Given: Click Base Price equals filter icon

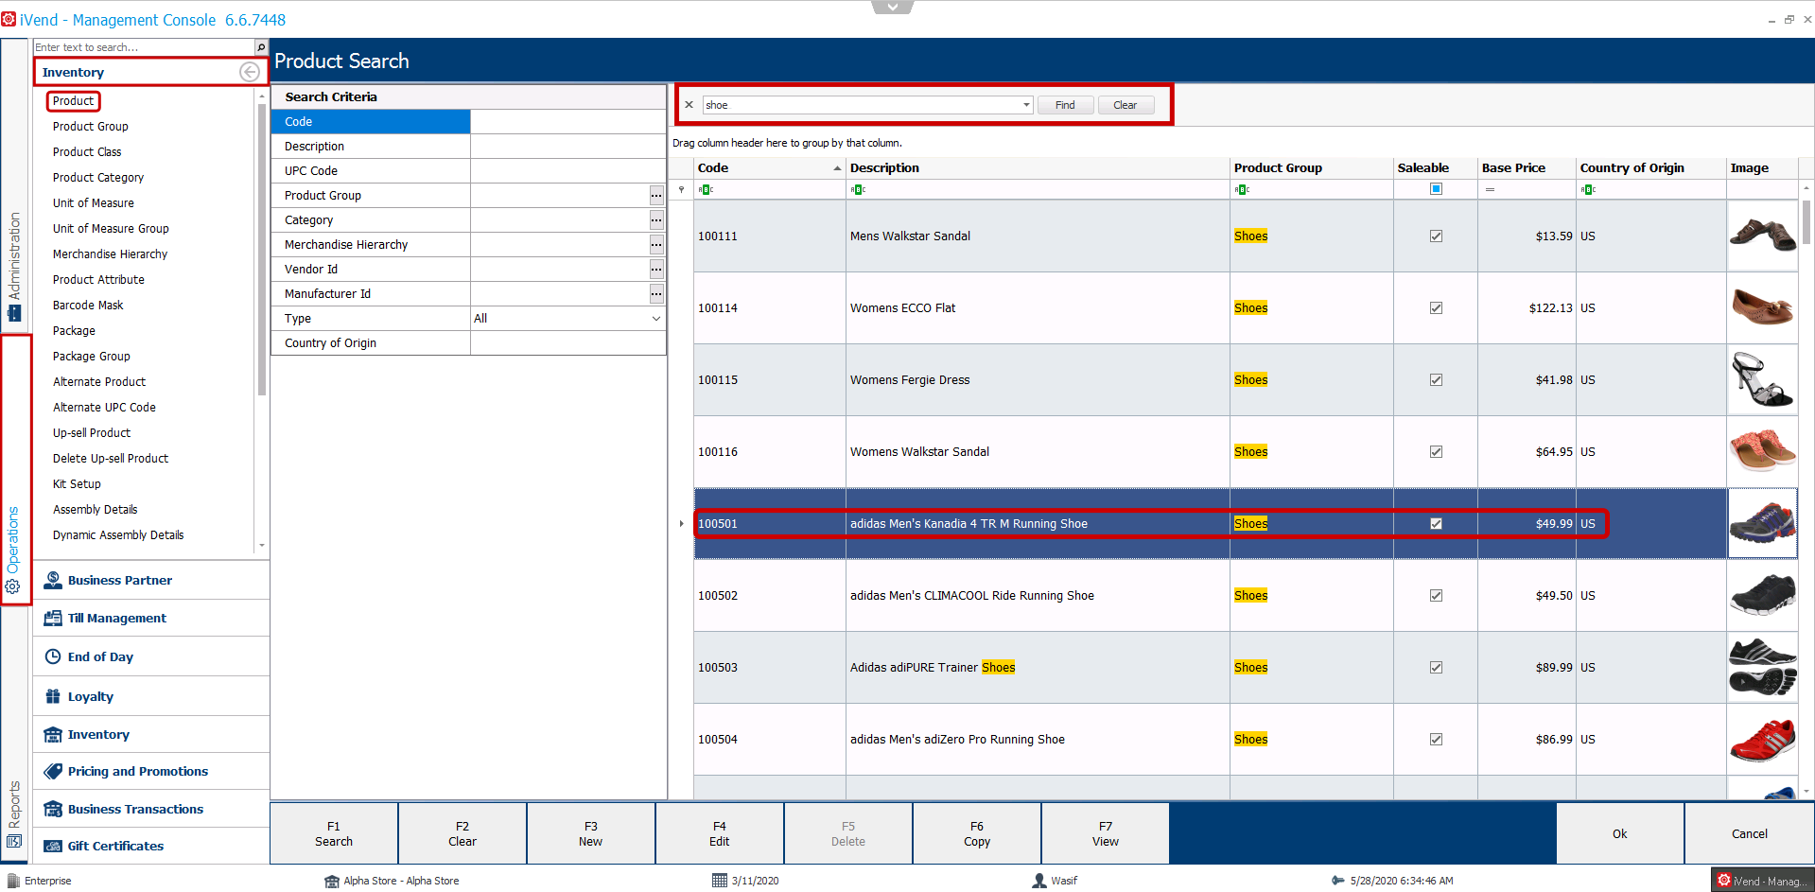Looking at the screenshot, I should coord(1490,190).
